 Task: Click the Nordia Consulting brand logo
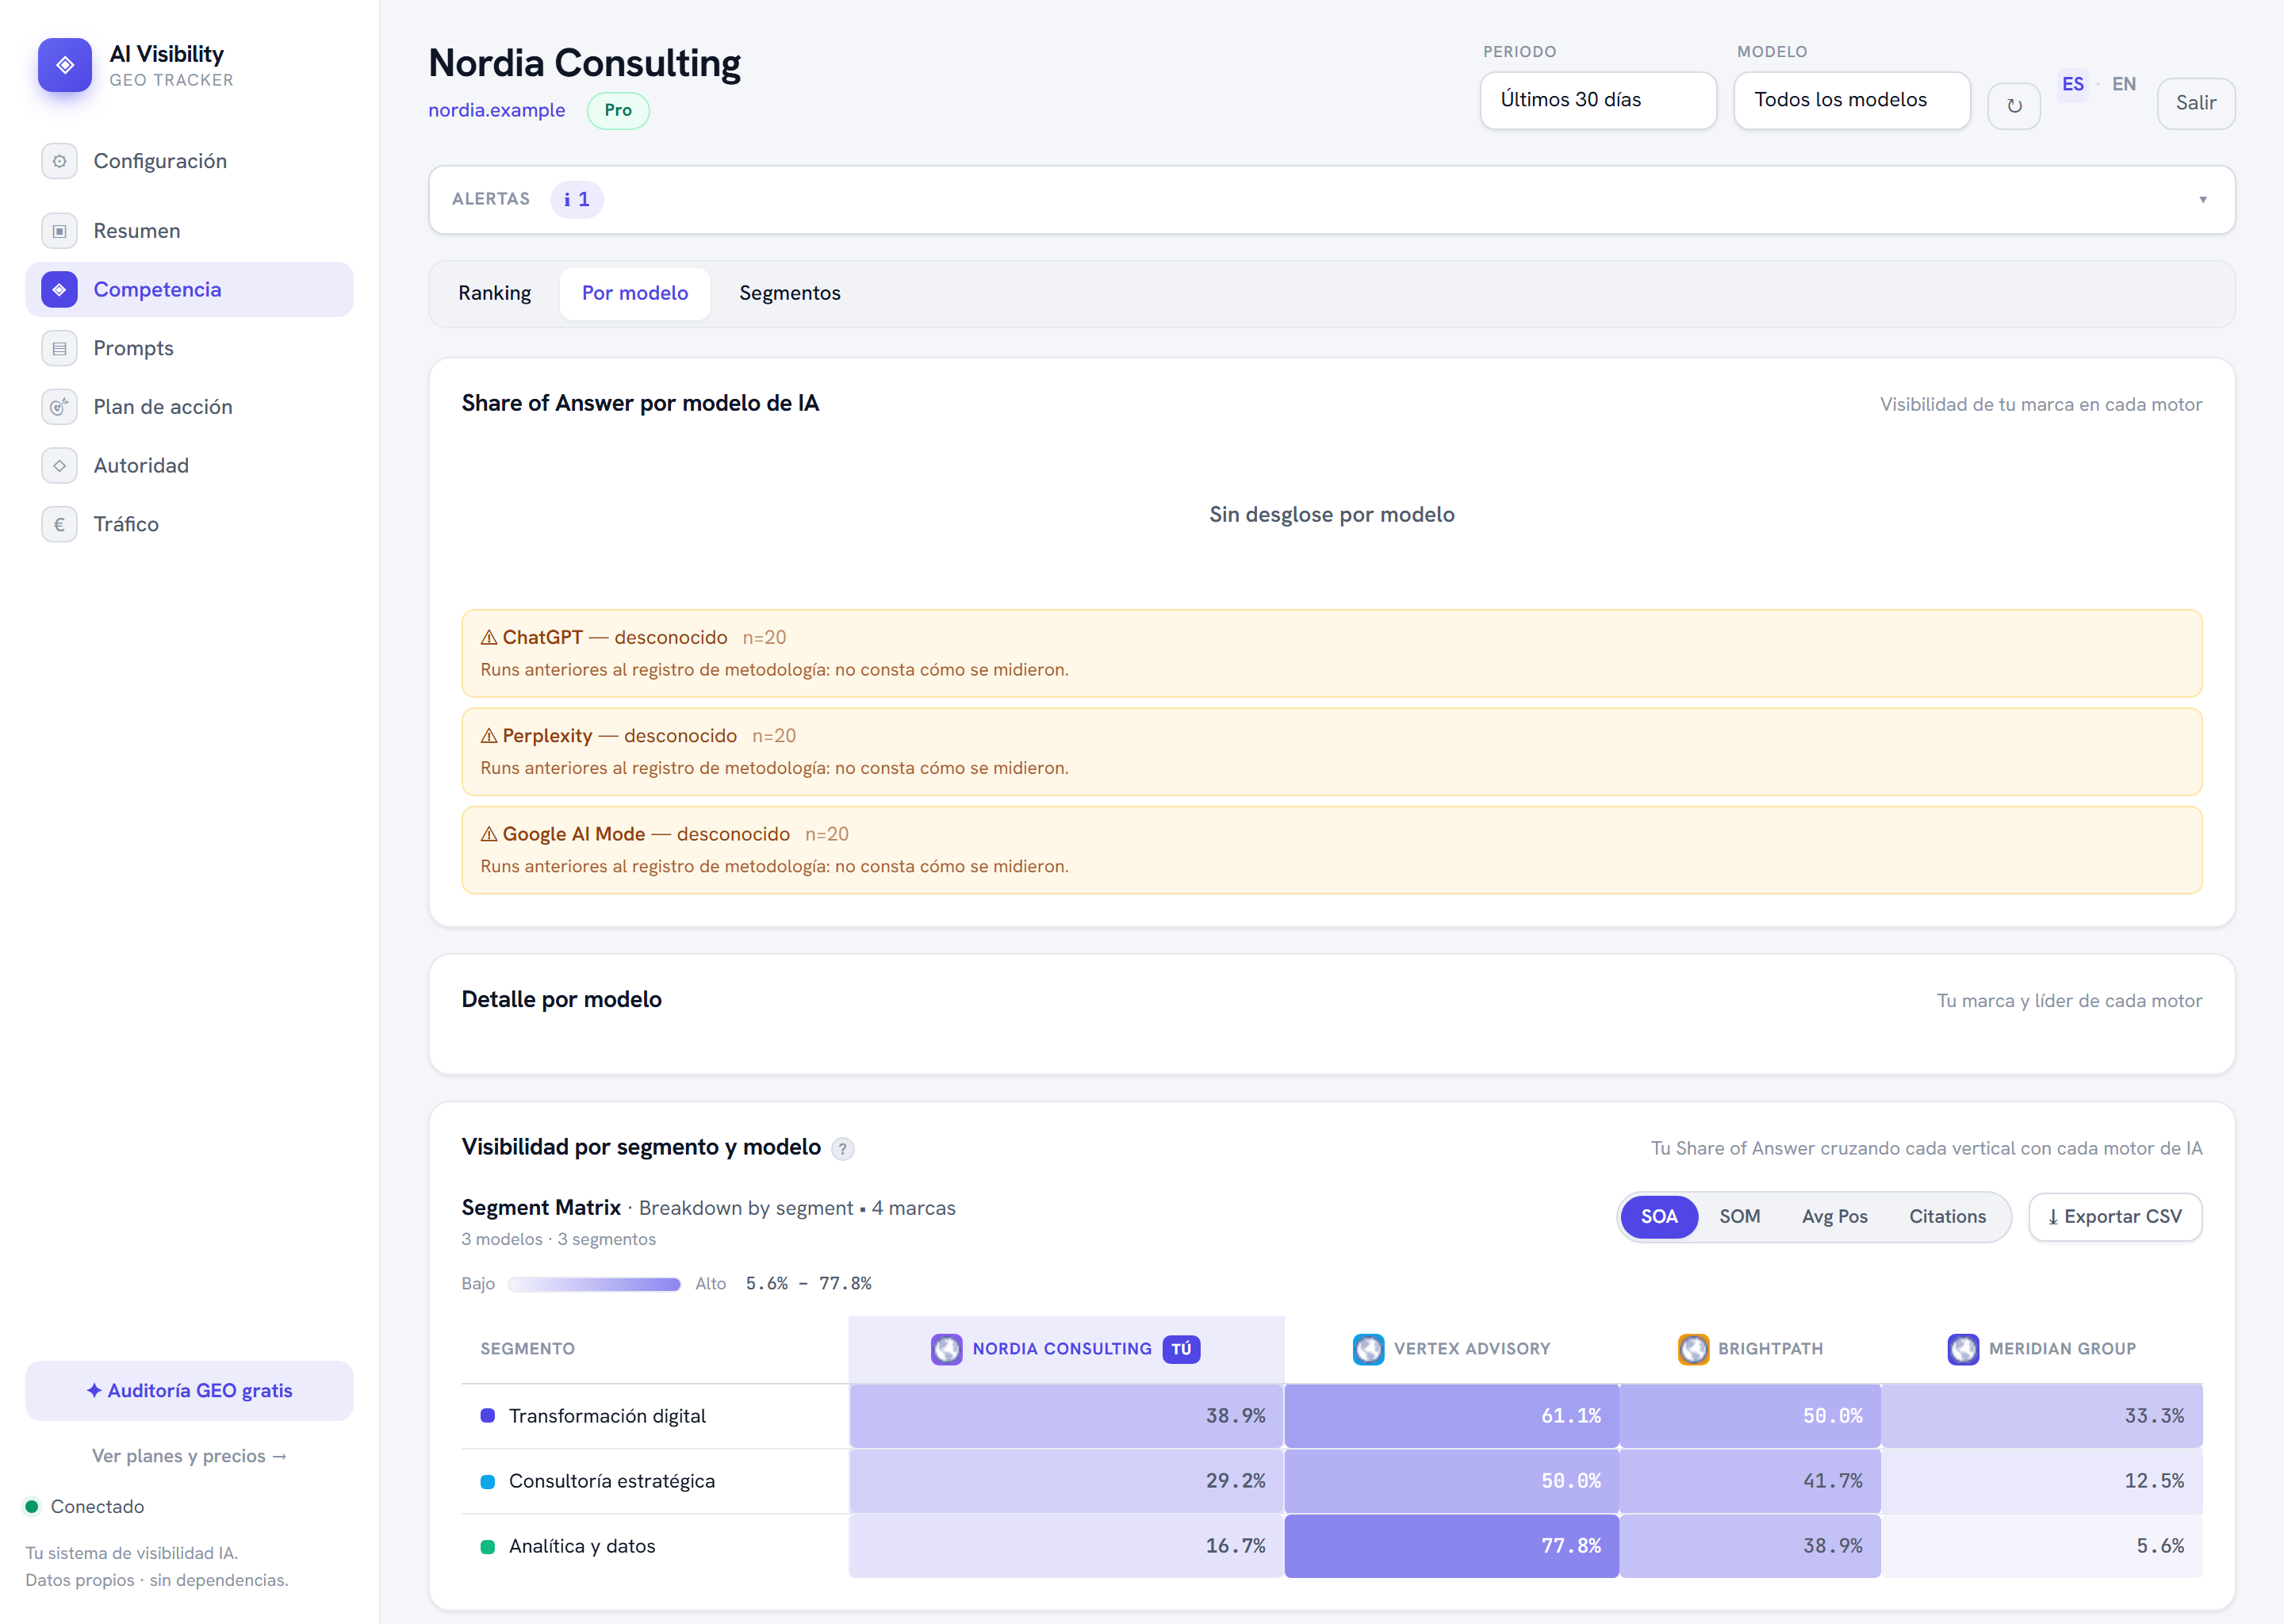[946, 1349]
